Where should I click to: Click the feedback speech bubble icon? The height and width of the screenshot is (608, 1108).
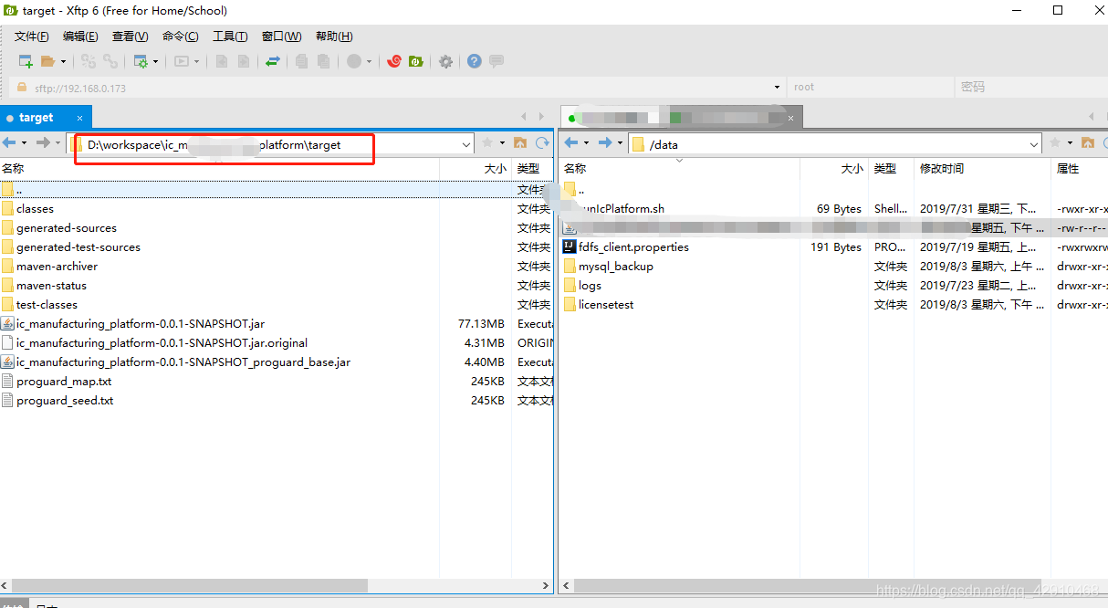click(x=496, y=61)
